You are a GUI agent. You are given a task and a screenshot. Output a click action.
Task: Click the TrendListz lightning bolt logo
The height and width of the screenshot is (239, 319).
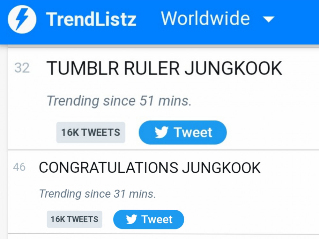click(22, 19)
